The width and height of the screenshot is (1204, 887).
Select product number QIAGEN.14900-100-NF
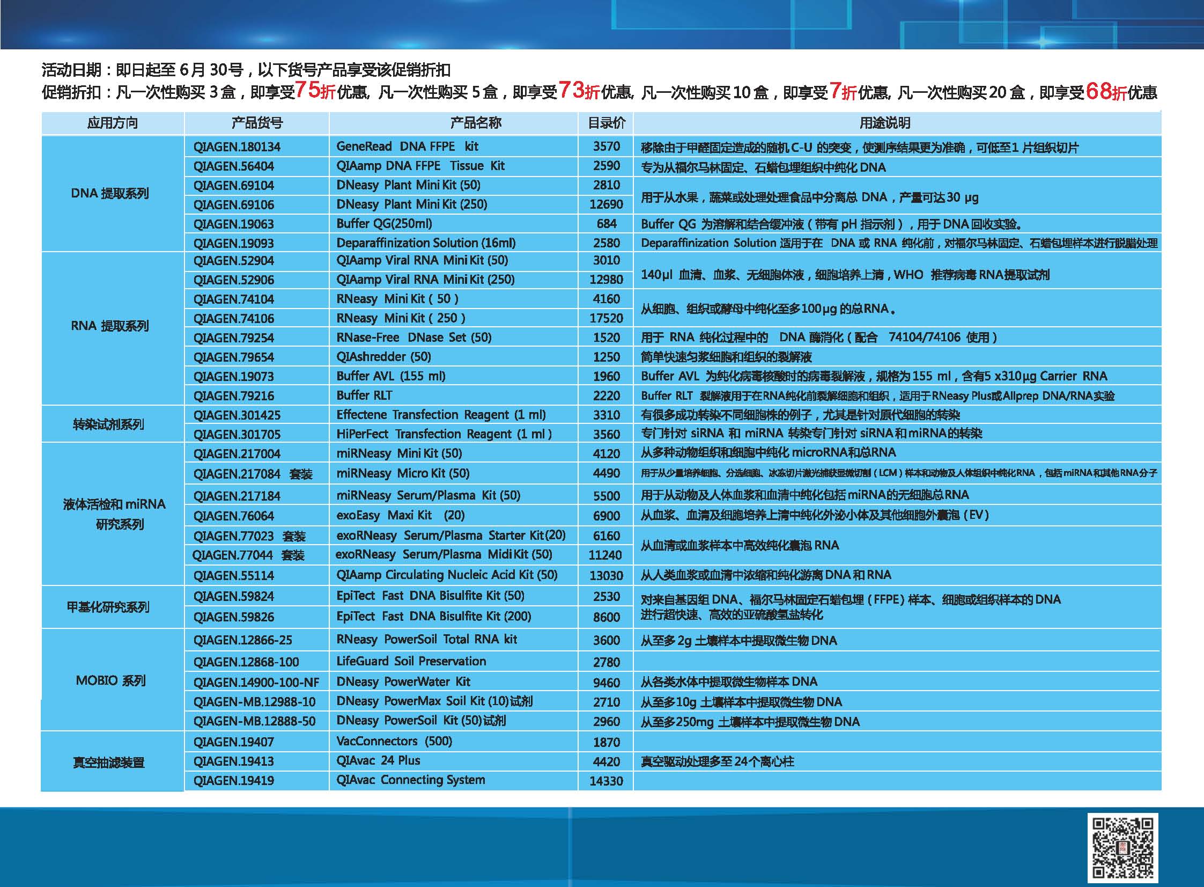[x=256, y=683]
